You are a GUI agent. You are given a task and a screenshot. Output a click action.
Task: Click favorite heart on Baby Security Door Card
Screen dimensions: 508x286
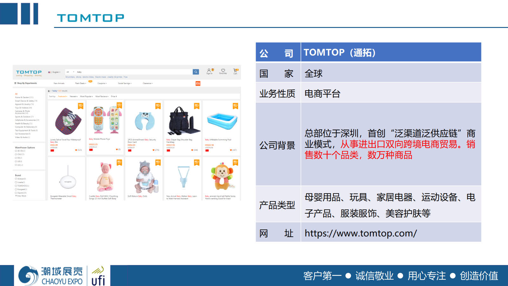(154, 150)
